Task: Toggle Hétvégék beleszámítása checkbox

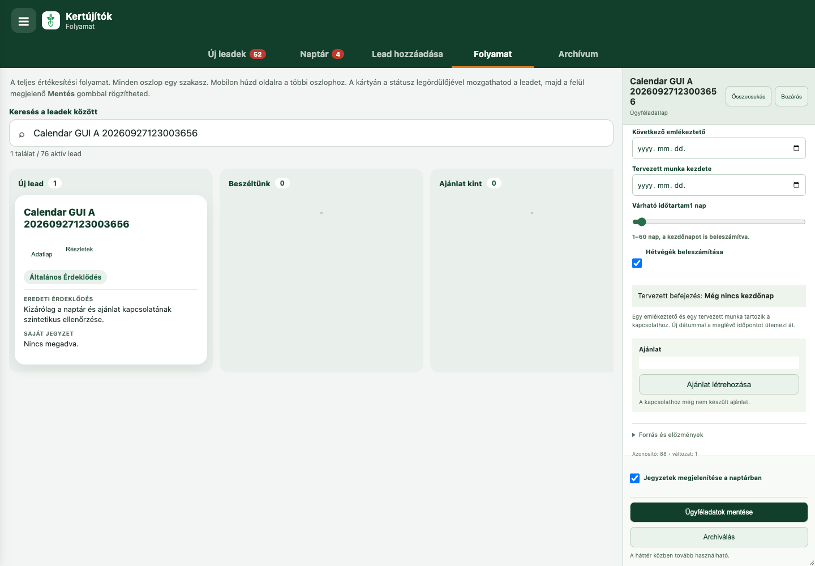Action: tap(637, 263)
